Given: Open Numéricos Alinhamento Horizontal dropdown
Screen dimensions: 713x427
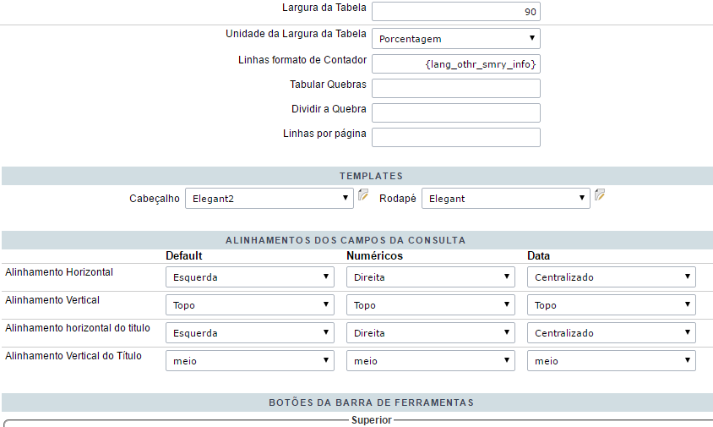Looking at the screenshot, I should coord(431,276).
